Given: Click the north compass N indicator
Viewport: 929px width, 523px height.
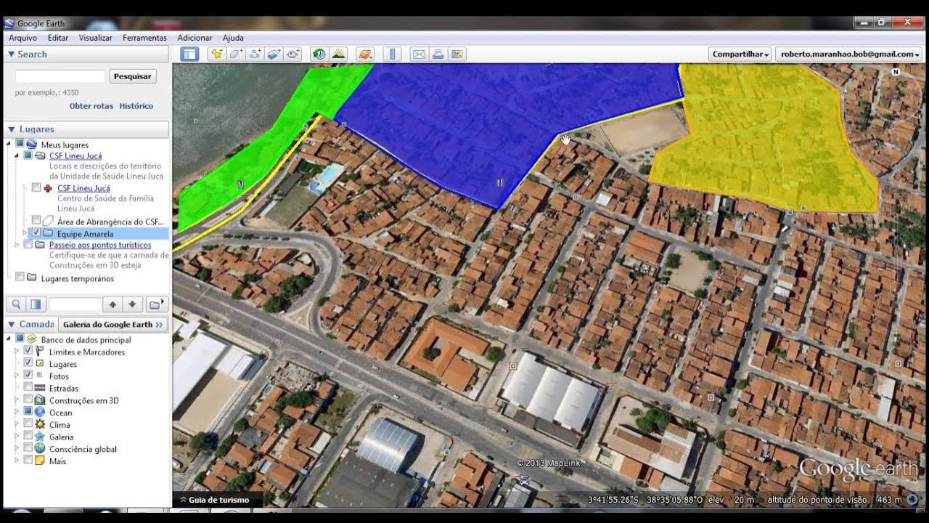Looking at the screenshot, I should point(896,72).
